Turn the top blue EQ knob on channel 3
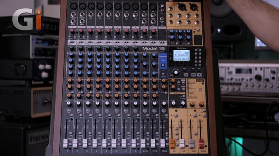This screenshot has height=156, width=279. tap(90, 55)
